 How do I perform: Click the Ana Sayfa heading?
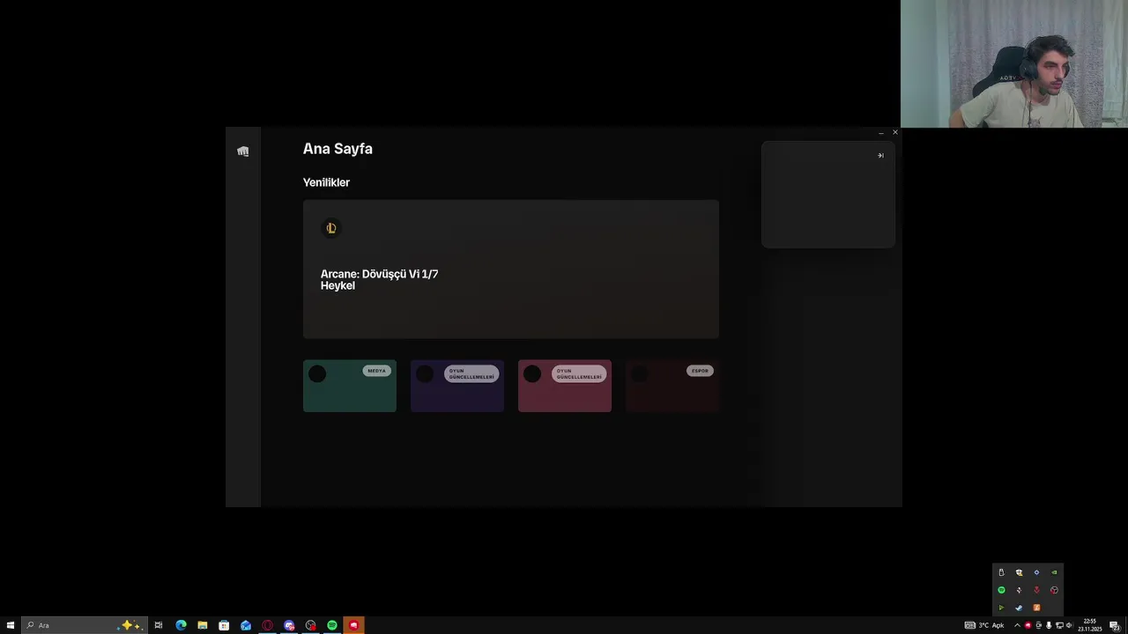[x=338, y=149]
